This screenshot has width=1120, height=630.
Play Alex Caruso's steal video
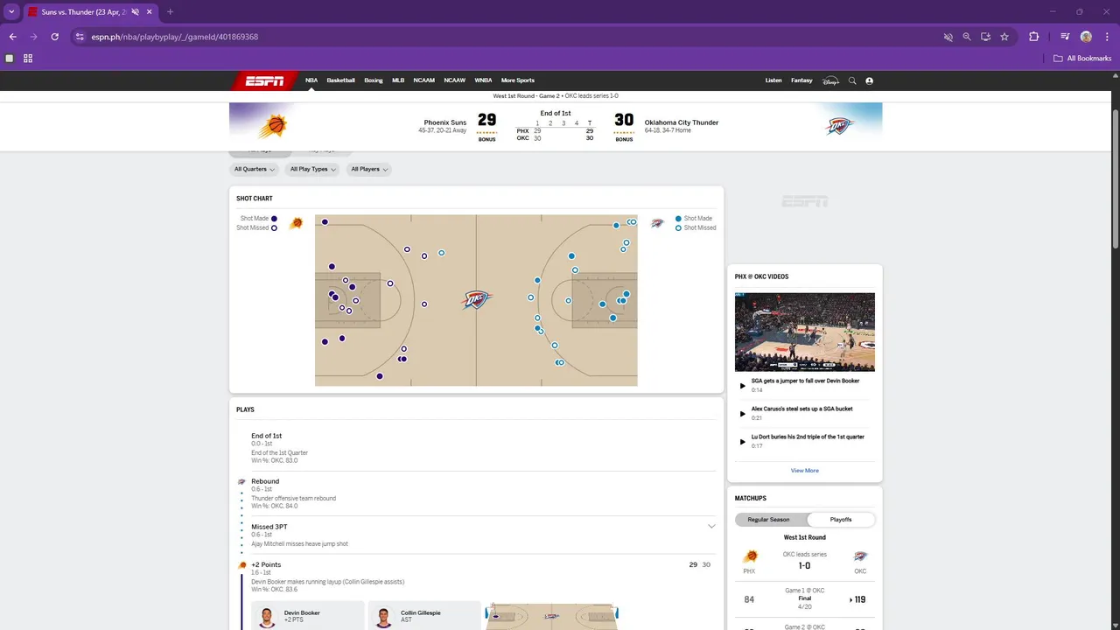[743, 413]
